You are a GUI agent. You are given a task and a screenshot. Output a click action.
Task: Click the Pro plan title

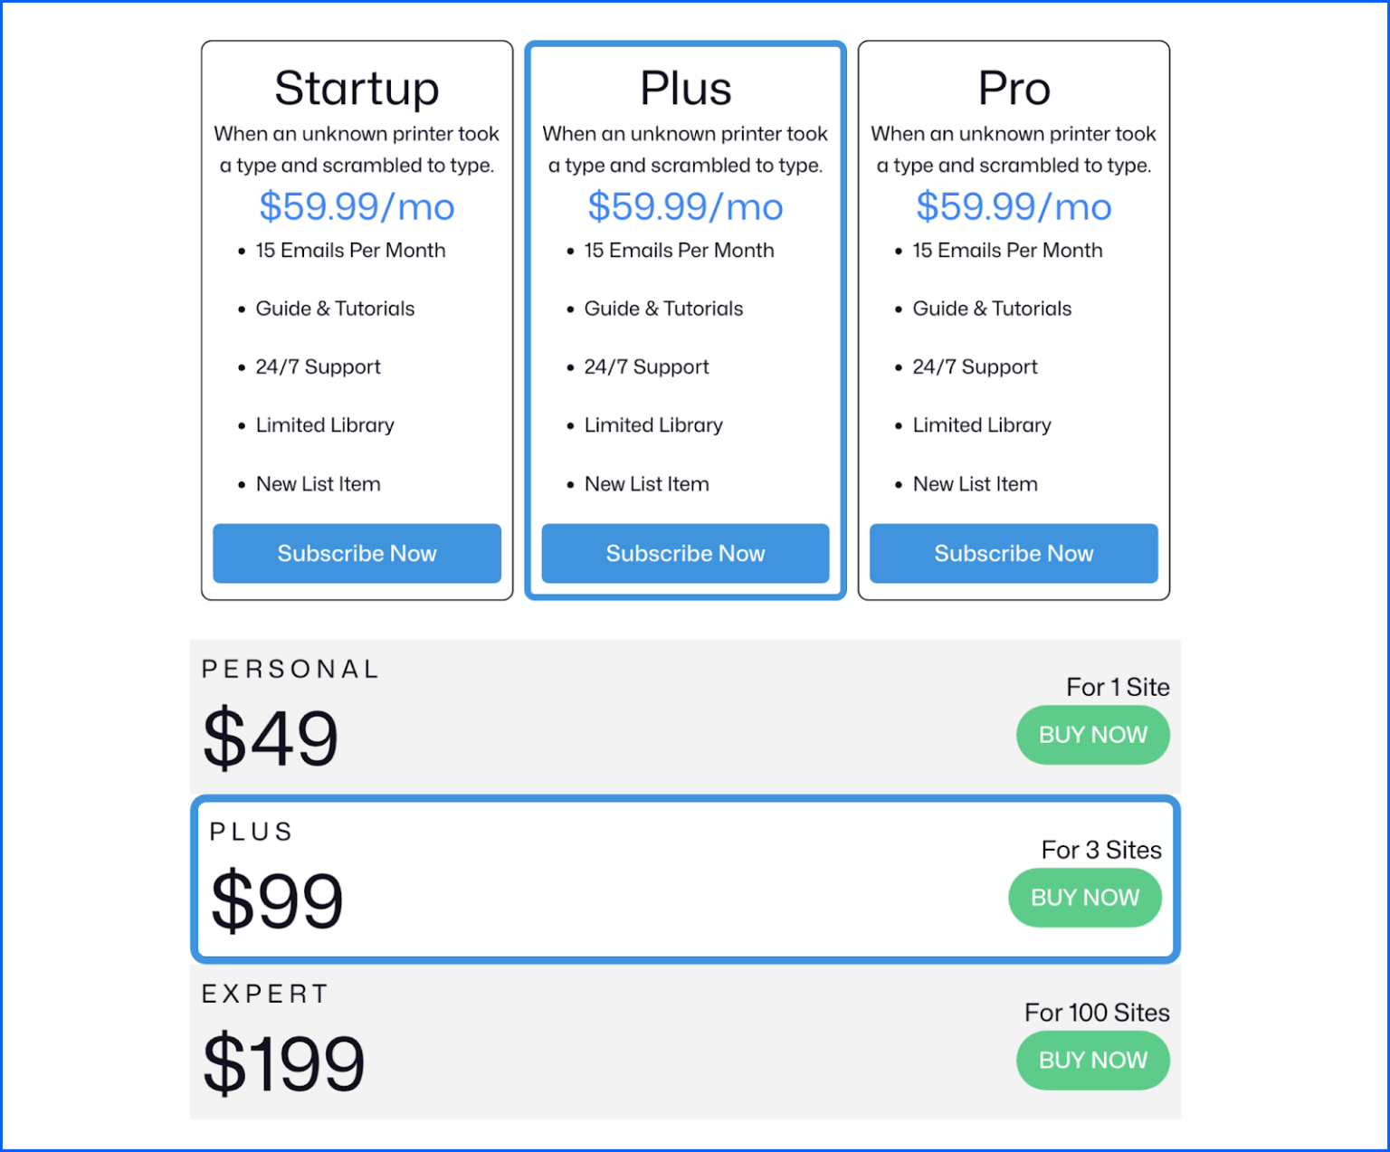coord(1014,89)
